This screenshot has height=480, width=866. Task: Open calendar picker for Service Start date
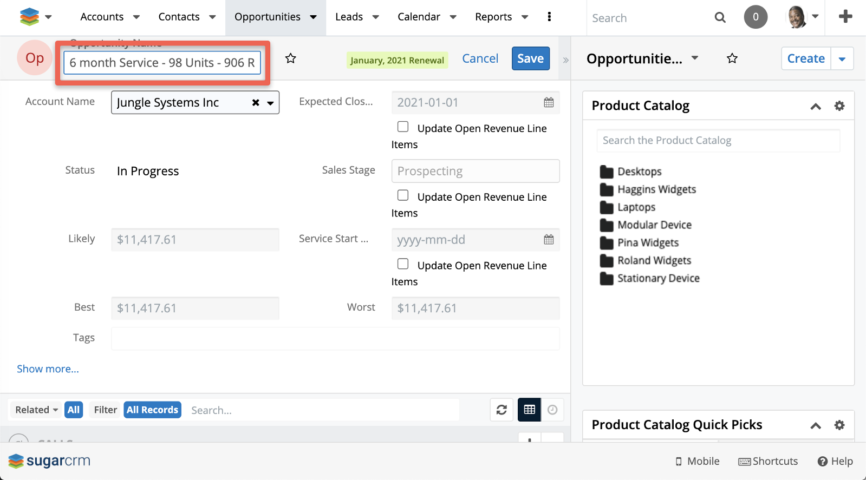549,240
